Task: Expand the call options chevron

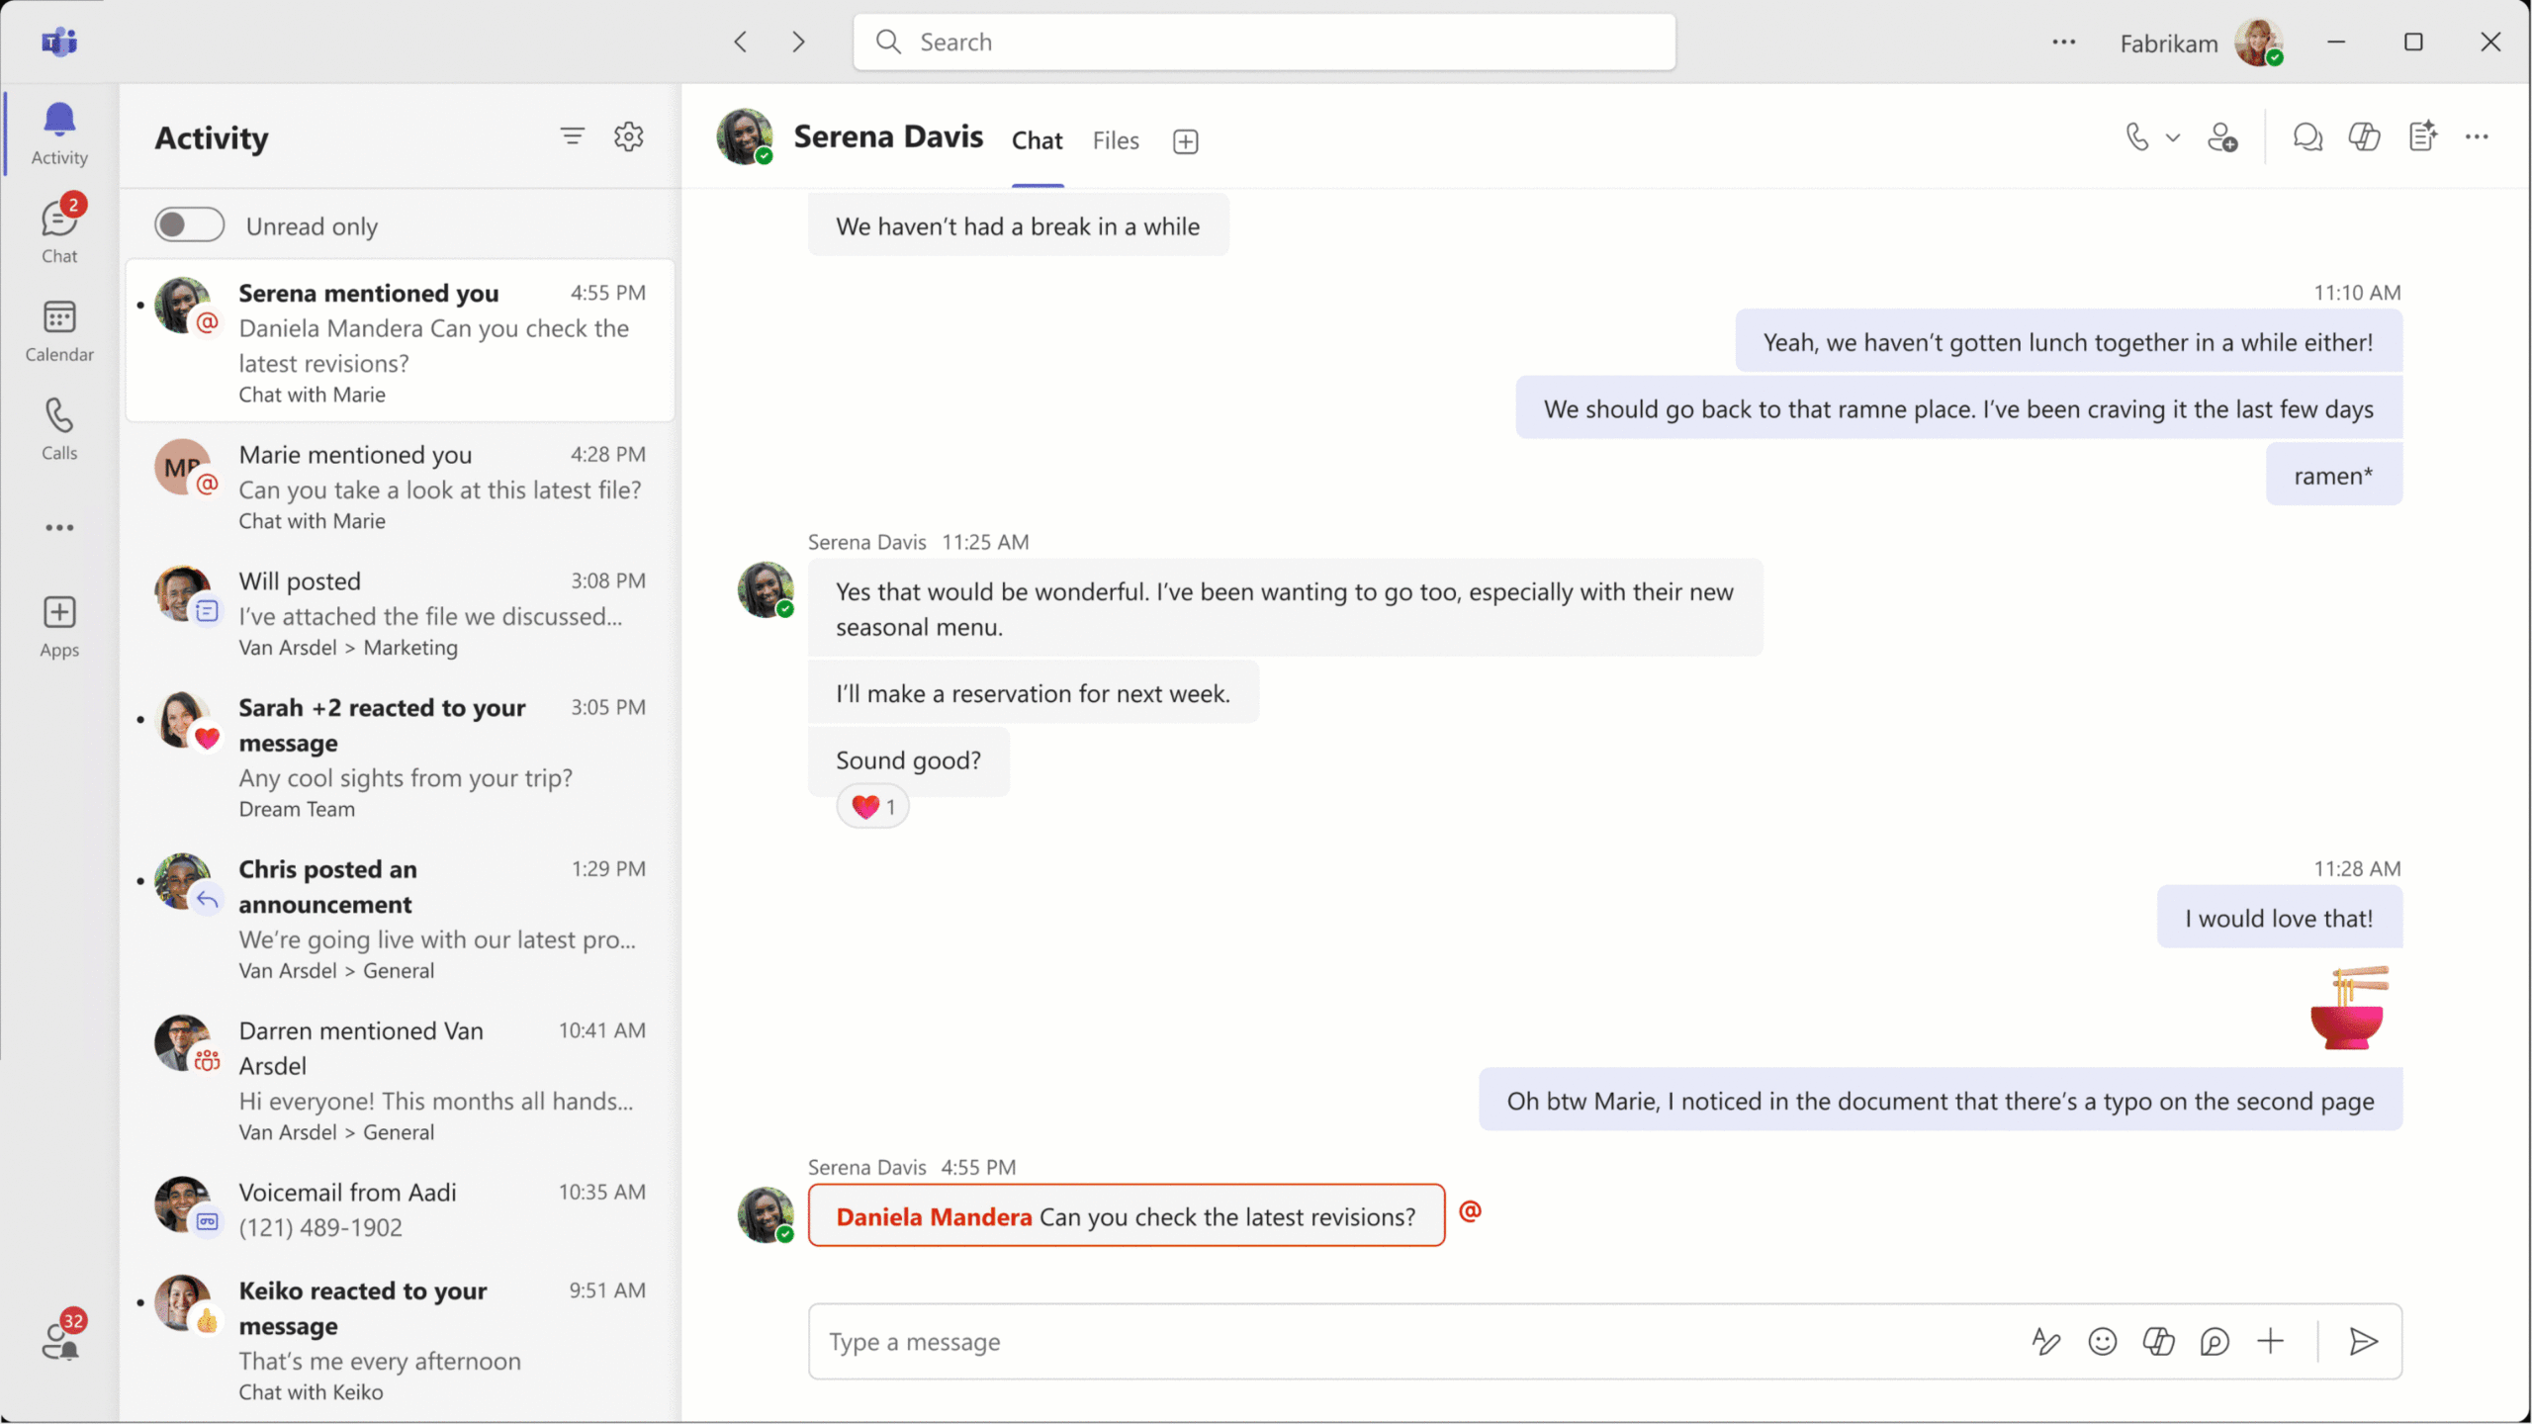Action: [x=2172, y=137]
